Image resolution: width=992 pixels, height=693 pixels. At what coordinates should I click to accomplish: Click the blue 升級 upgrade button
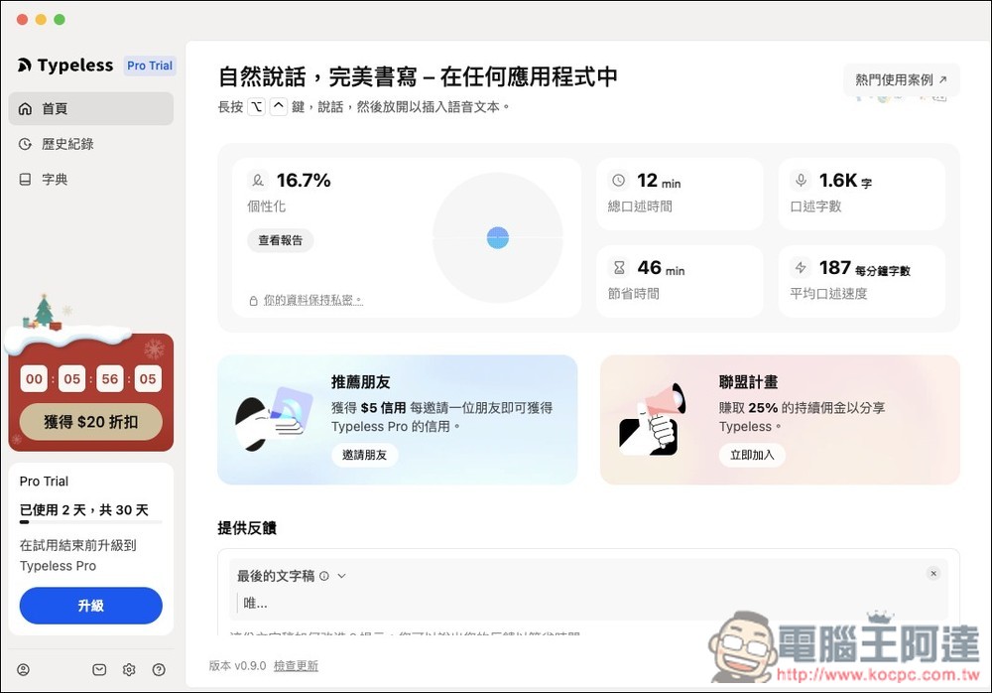pyautogui.click(x=90, y=606)
